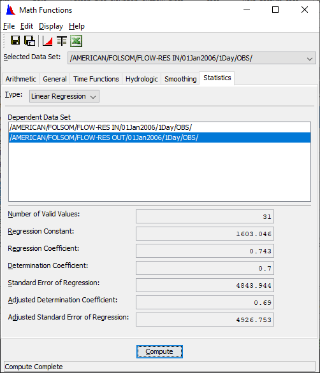Select the FLOW-RES IN dependent data set

click(159, 127)
